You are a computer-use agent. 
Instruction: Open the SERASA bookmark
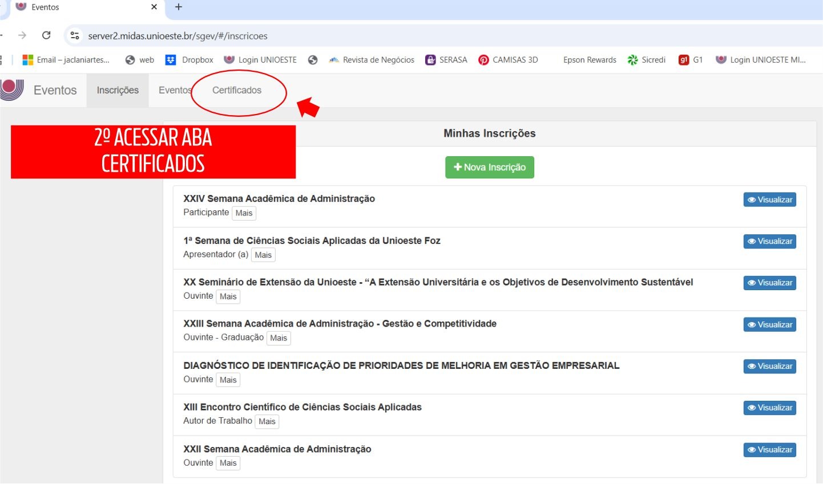tap(446, 60)
